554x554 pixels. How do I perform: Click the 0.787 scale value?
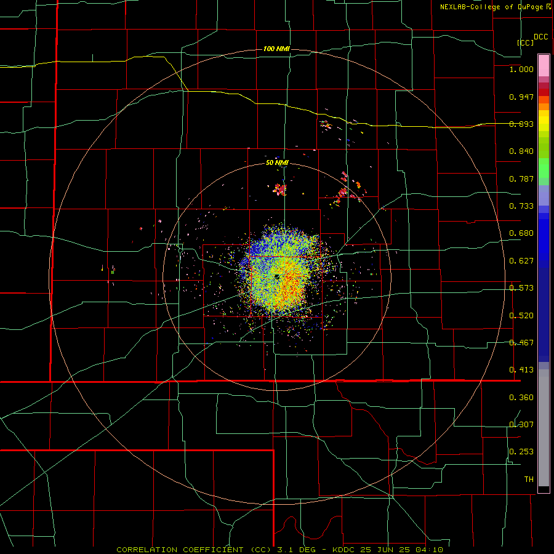[521, 179]
